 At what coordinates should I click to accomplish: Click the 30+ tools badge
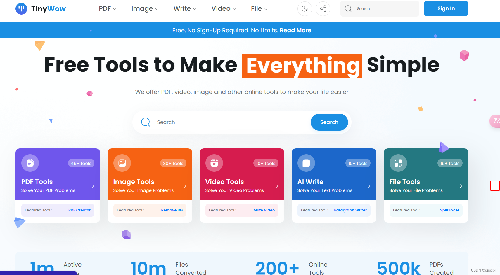click(x=173, y=163)
